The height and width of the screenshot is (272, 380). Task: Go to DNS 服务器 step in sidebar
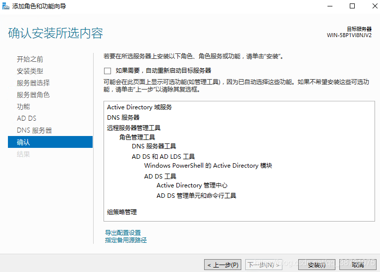click(34, 130)
